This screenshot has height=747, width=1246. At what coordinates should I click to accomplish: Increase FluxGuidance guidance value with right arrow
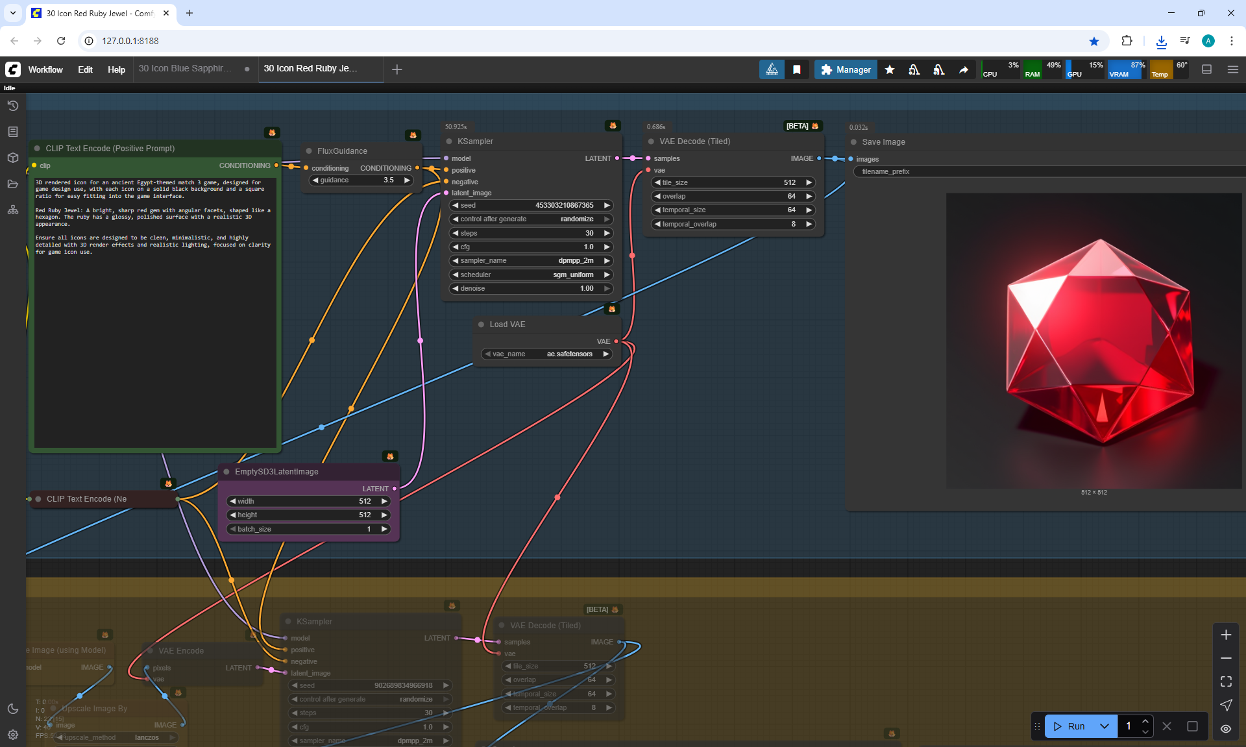(x=407, y=180)
